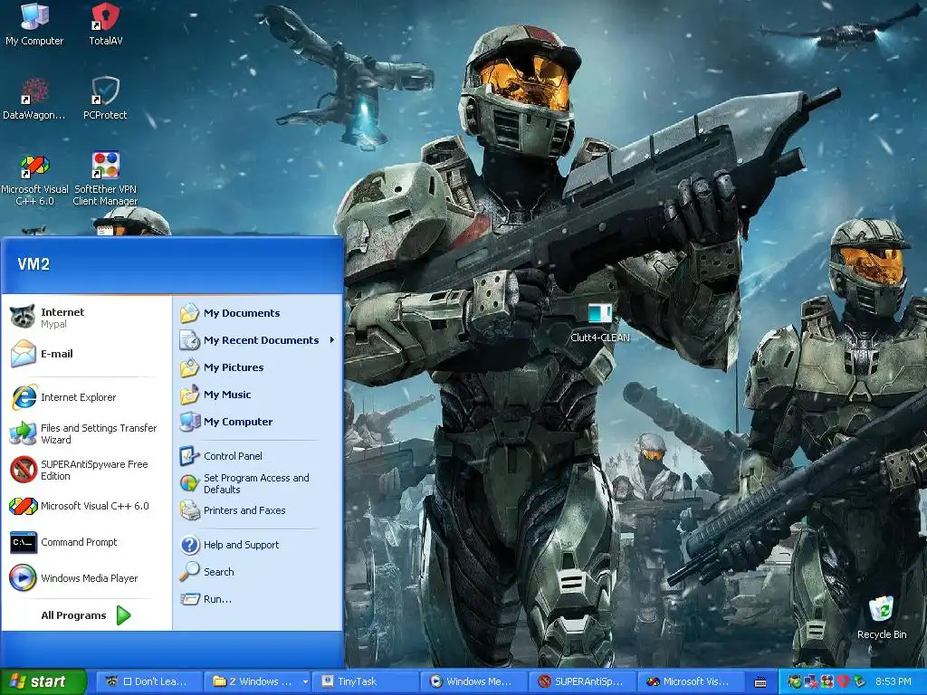This screenshot has height=695, width=927.
Task: Select the Recycle Bin icon
Action: 882,618
